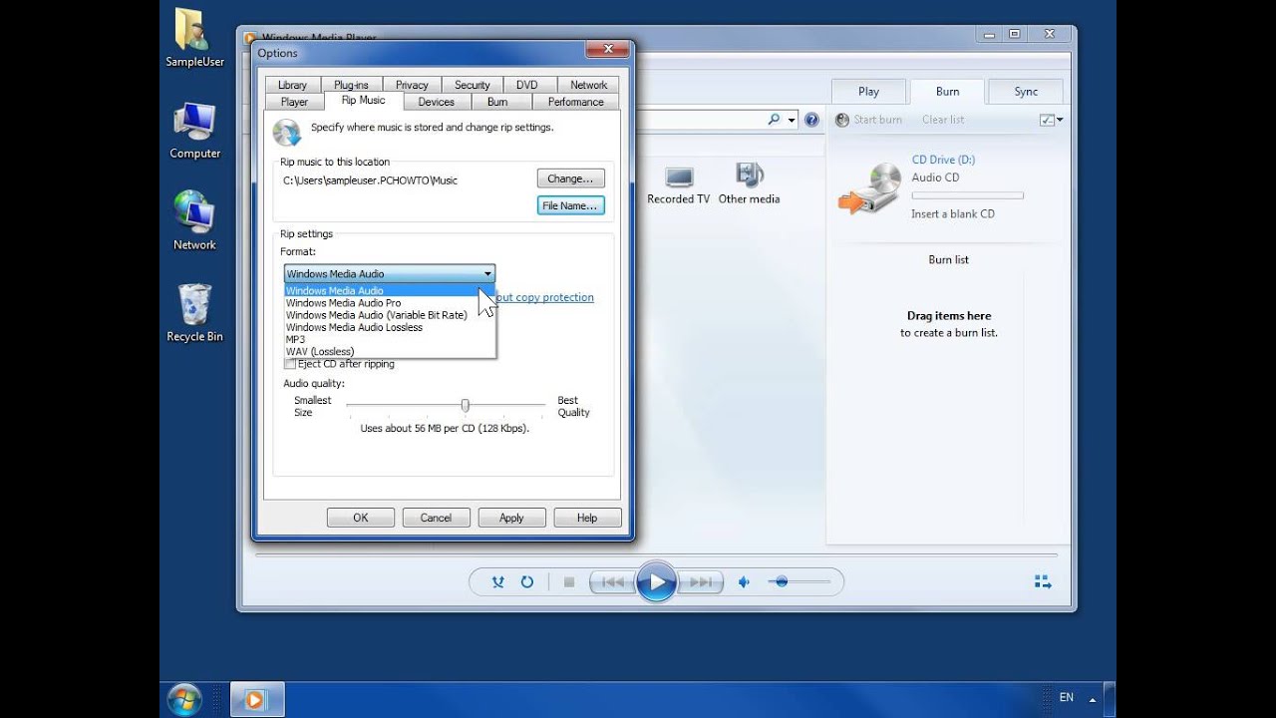Enable Eject CD after ripping checkbox

point(290,364)
